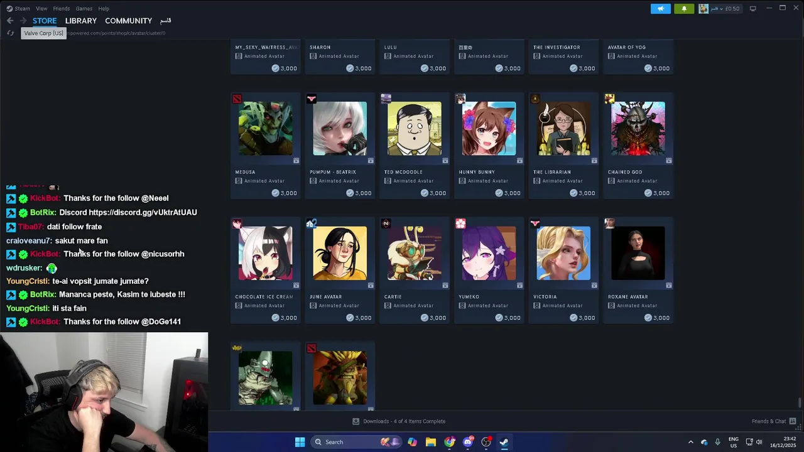
Task: Click the 'THE LIBRARIAN' avatar name
Action: pos(552,172)
